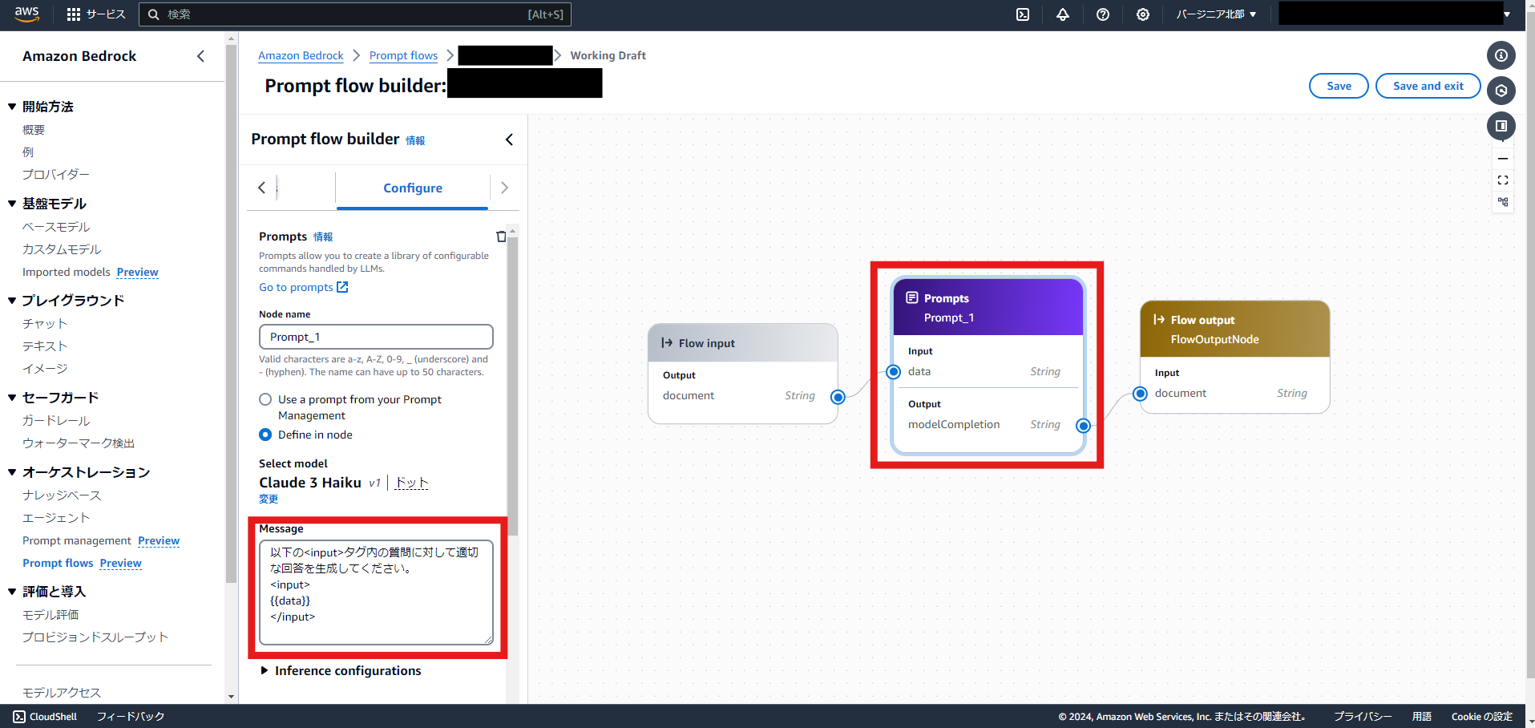Viewport: 1535px width, 728px height.
Task: Switch to the Configure tab
Action: pos(413,188)
